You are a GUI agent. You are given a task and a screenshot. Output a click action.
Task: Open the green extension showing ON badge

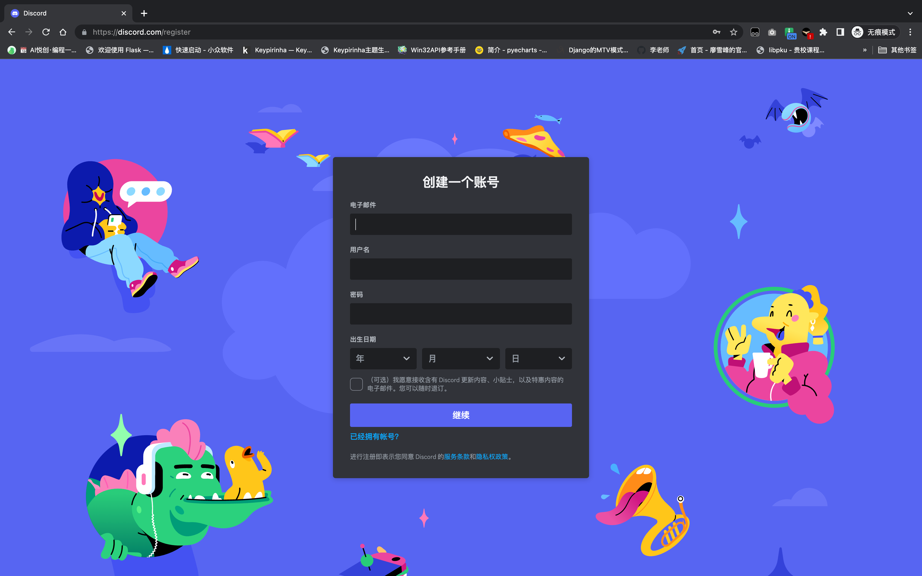(790, 33)
